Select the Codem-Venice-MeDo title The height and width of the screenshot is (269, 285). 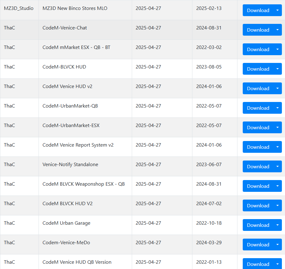[x=66, y=243]
